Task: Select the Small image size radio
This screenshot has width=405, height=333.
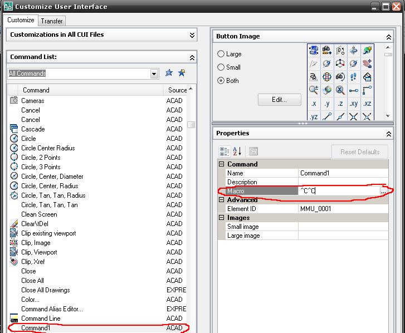Action: click(x=221, y=67)
